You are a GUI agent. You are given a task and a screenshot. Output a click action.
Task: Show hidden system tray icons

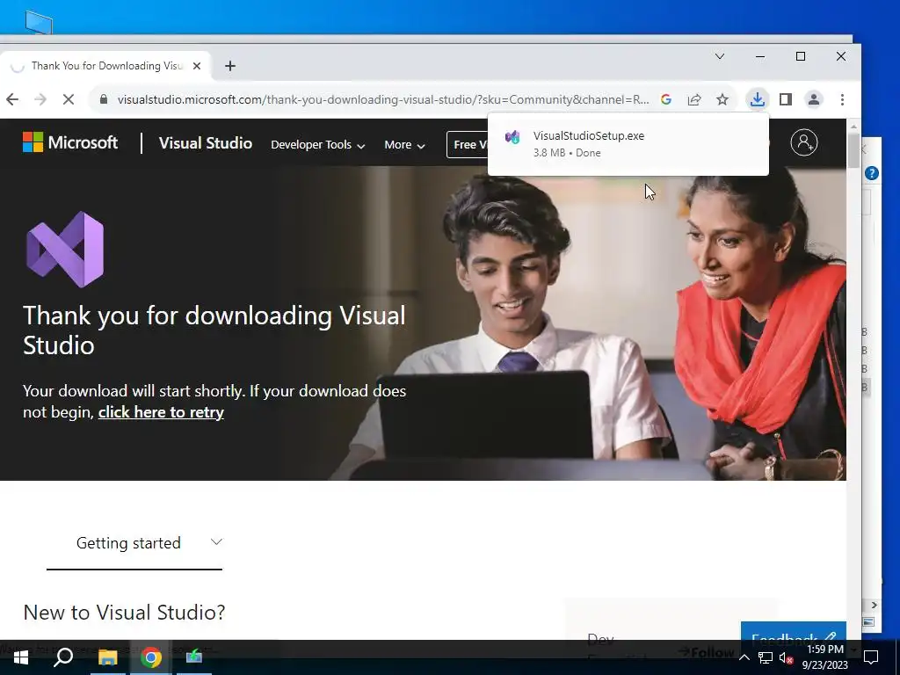point(744,657)
